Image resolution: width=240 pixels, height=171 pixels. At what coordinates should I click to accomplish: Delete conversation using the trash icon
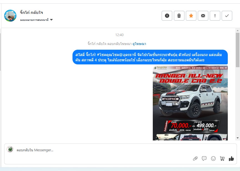[179, 16]
